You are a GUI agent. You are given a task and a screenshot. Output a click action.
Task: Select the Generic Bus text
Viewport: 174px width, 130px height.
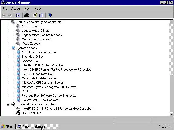30,61
